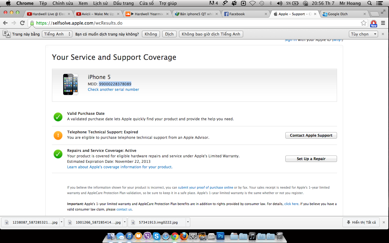Click the Adobe updater menu bar icon
Screen dimensions: 389x243
pos(214,3)
